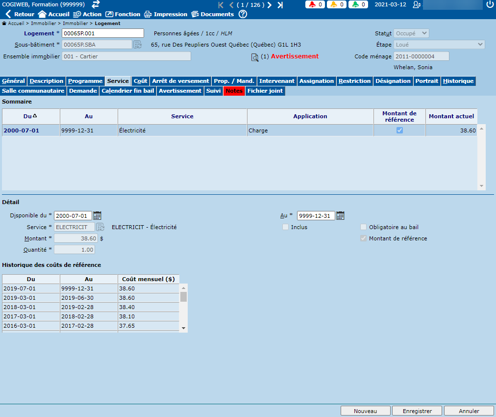496x417 pixels.
Task: Open the Notes tab
Action: (234, 91)
